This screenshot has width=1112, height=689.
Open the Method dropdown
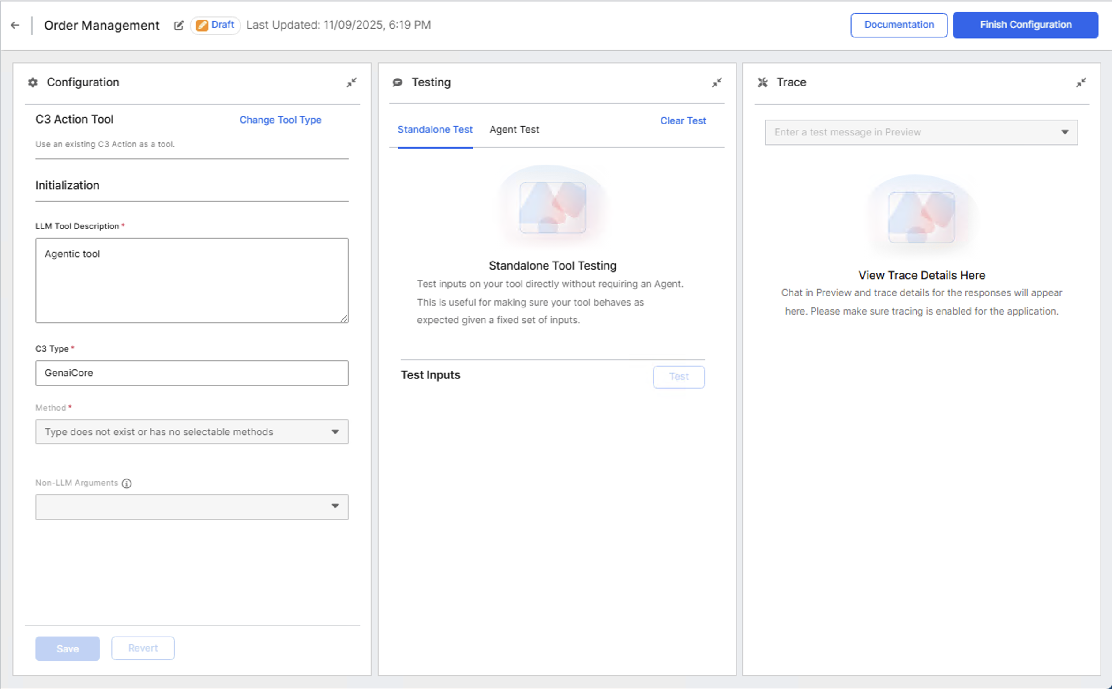click(x=192, y=431)
